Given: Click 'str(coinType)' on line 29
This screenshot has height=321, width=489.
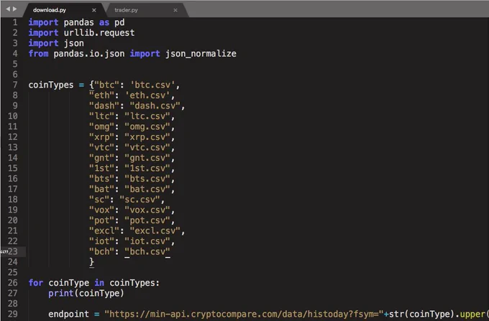Looking at the screenshot, I should [421, 314].
